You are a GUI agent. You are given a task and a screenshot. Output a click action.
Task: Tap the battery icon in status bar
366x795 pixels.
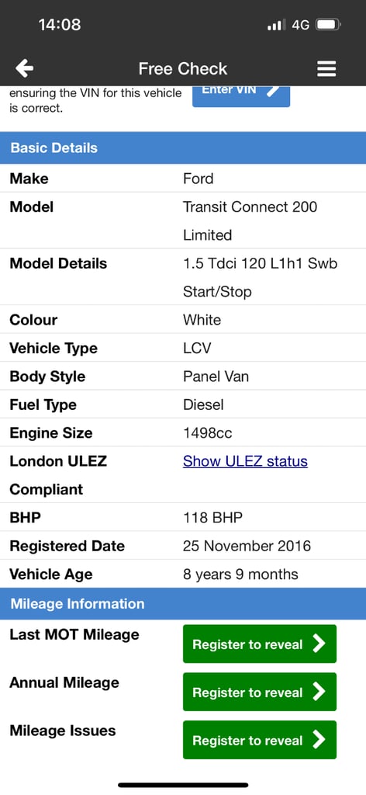coord(329,24)
